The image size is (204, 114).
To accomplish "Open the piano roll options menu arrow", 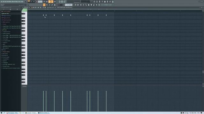I will coord(23,8).
